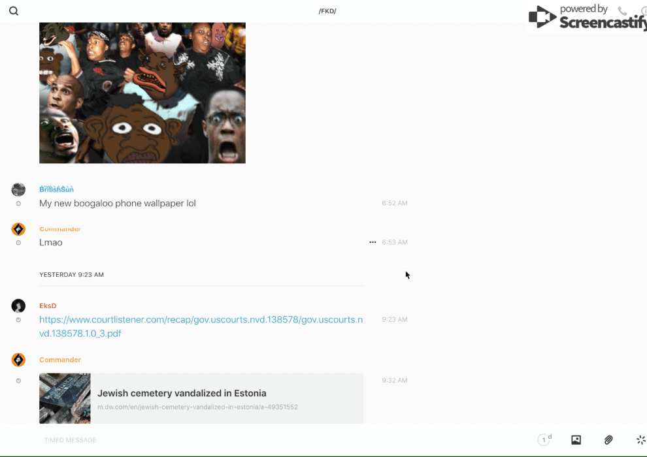The height and width of the screenshot is (457, 647).
Task: Click the article preview thumbnail image
Action: click(x=65, y=398)
